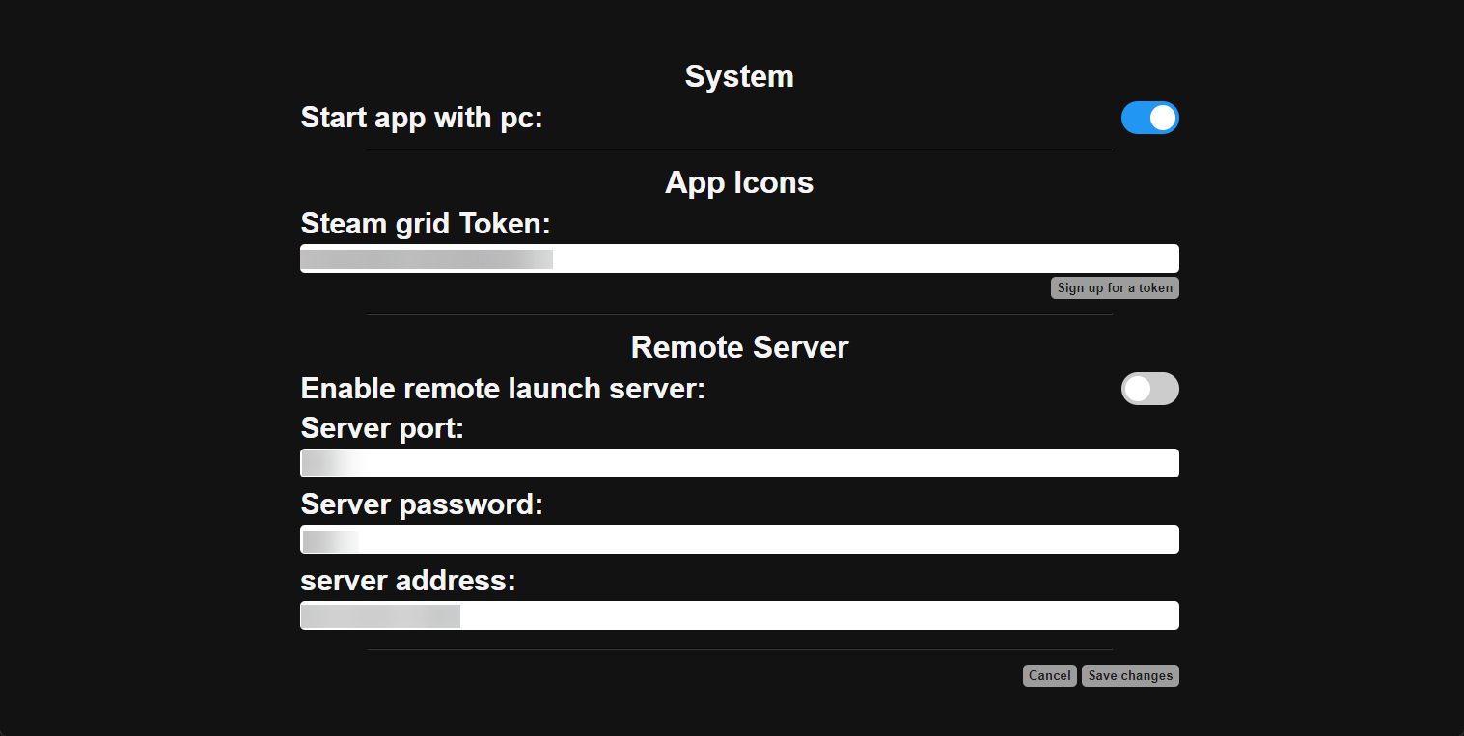1464x736 pixels.
Task: Click the "Start app with pc:" label text
Action: pos(422,118)
